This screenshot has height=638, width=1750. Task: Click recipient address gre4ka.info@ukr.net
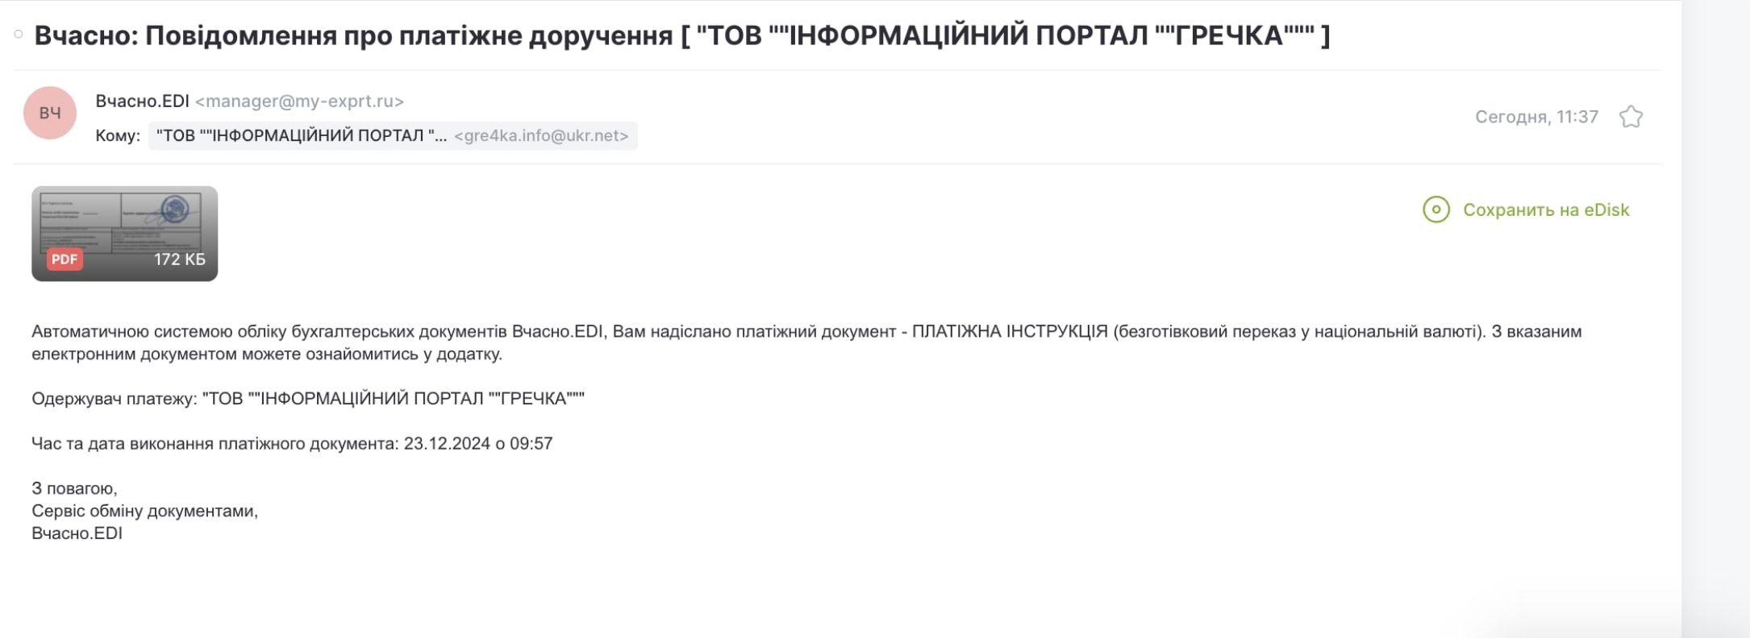click(x=541, y=135)
